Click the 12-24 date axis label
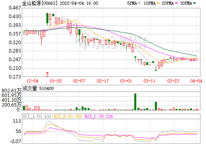206x144 pixels. click(x=32, y=81)
